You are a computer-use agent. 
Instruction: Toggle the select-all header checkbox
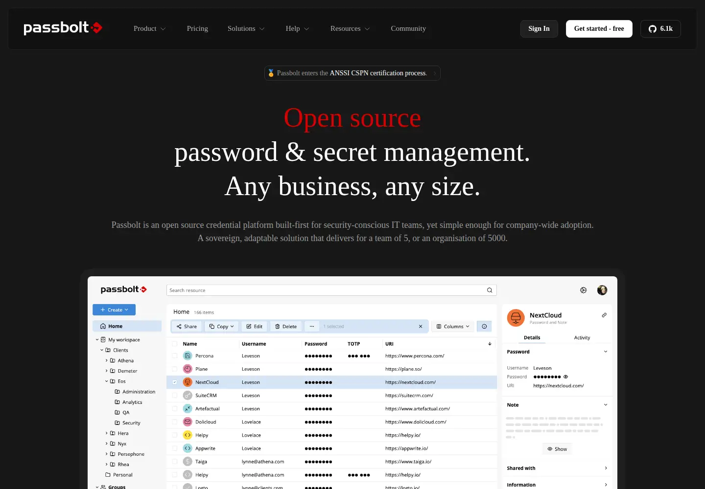click(x=175, y=344)
